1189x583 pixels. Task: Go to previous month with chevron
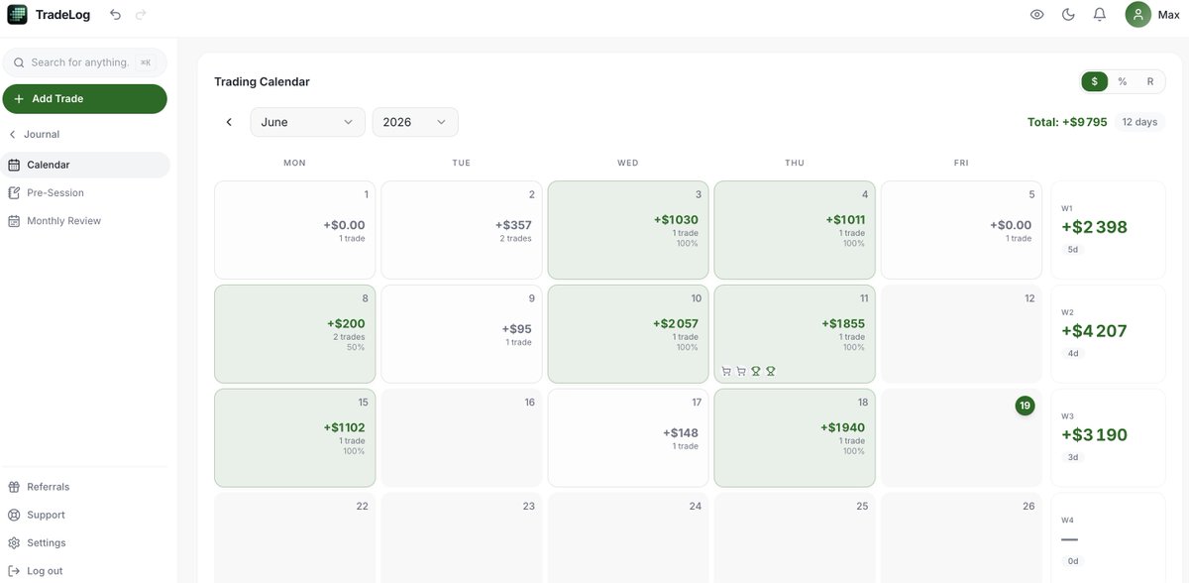[229, 122]
